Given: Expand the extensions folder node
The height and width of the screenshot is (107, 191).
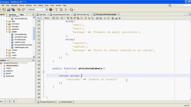Looking at the screenshot, I should click(x=7, y=24).
